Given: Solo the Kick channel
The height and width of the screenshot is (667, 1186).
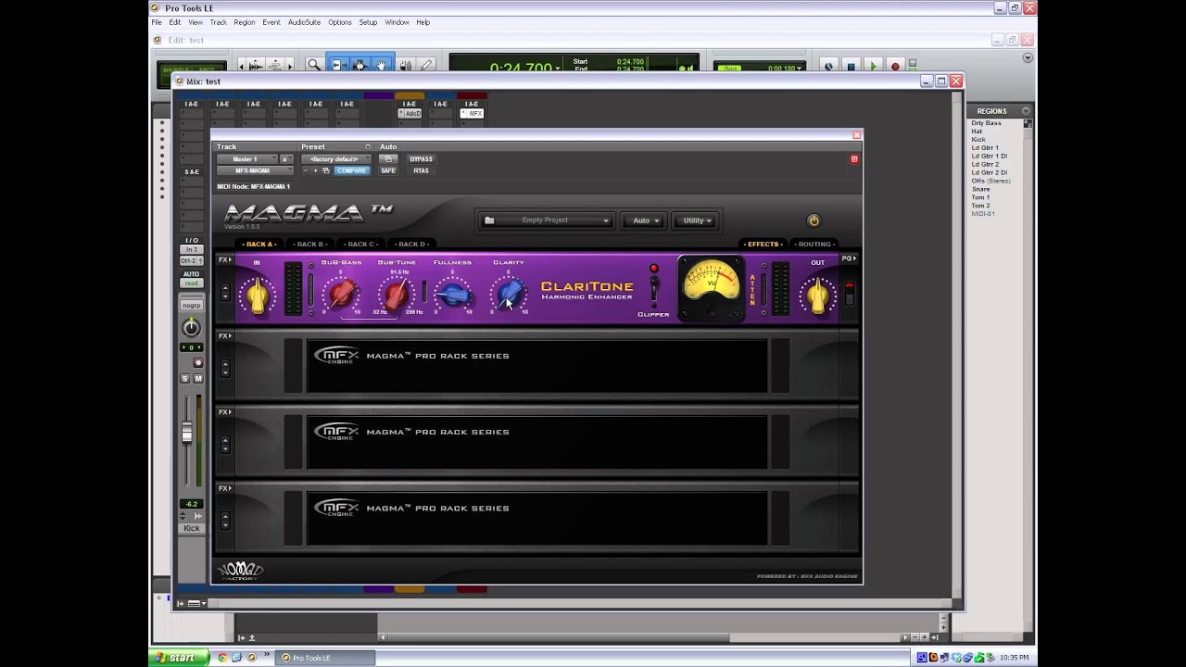Looking at the screenshot, I should click(x=185, y=379).
